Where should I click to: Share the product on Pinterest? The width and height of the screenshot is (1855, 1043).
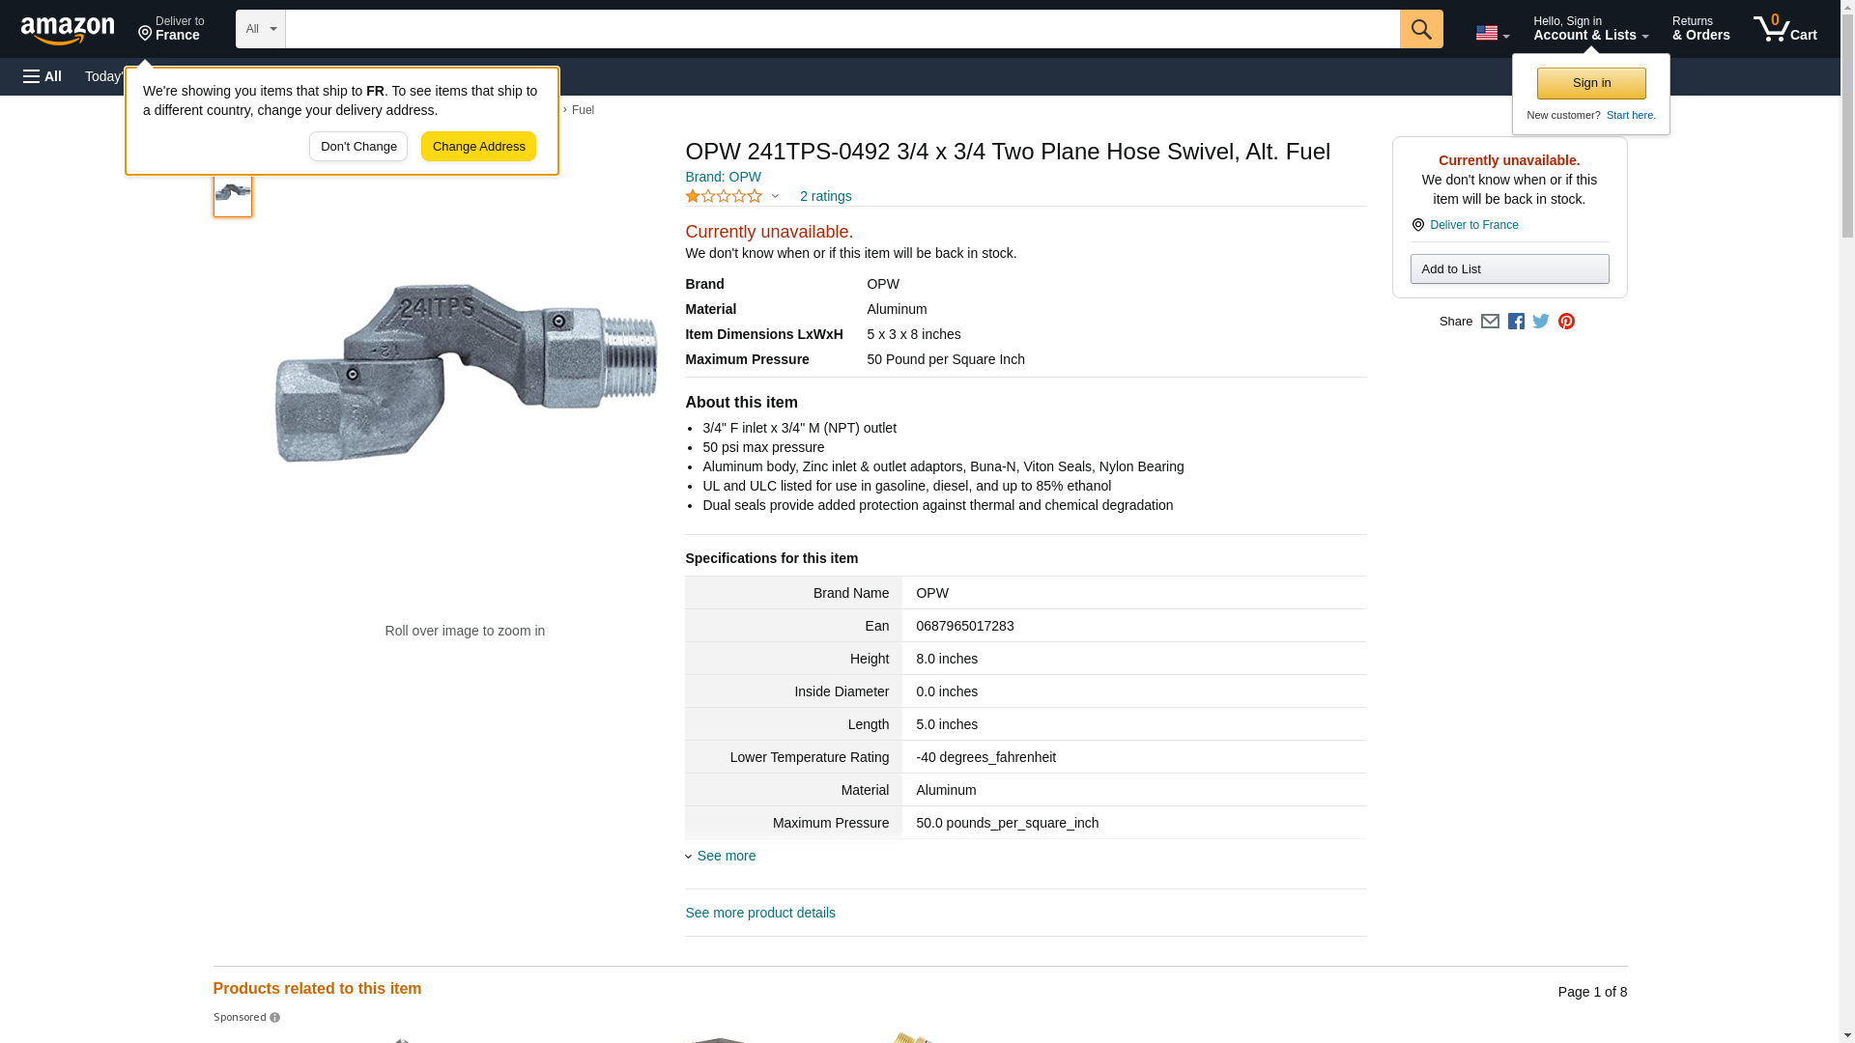click(x=1566, y=322)
